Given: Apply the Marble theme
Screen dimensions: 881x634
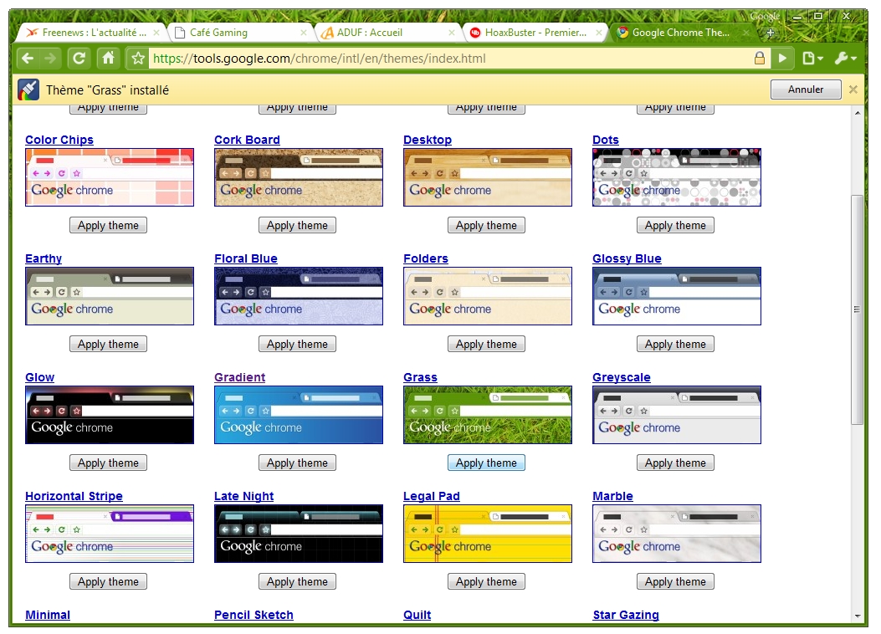Looking at the screenshot, I should [x=675, y=581].
